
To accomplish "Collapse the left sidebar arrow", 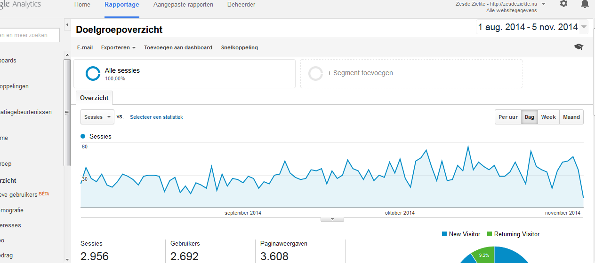I will tap(67, 25).
